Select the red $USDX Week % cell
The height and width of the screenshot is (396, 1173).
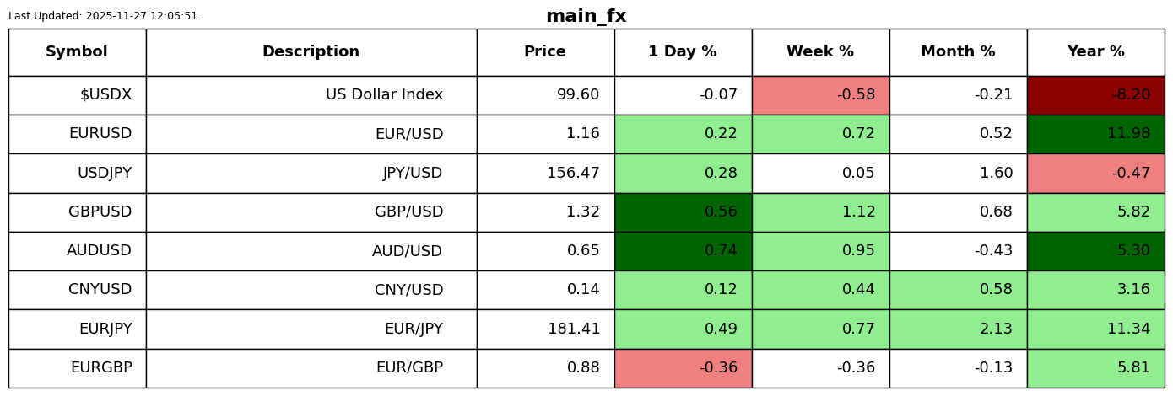pyautogui.click(x=820, y=95)
